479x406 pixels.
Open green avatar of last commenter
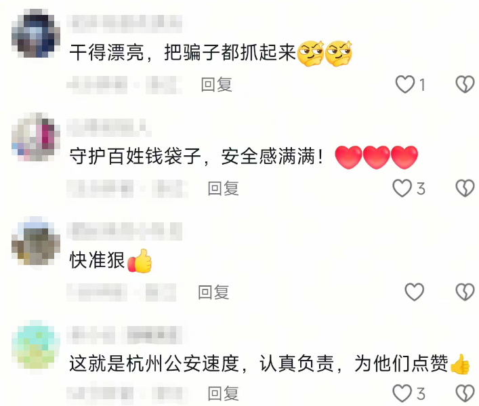[x=36, y=344]
